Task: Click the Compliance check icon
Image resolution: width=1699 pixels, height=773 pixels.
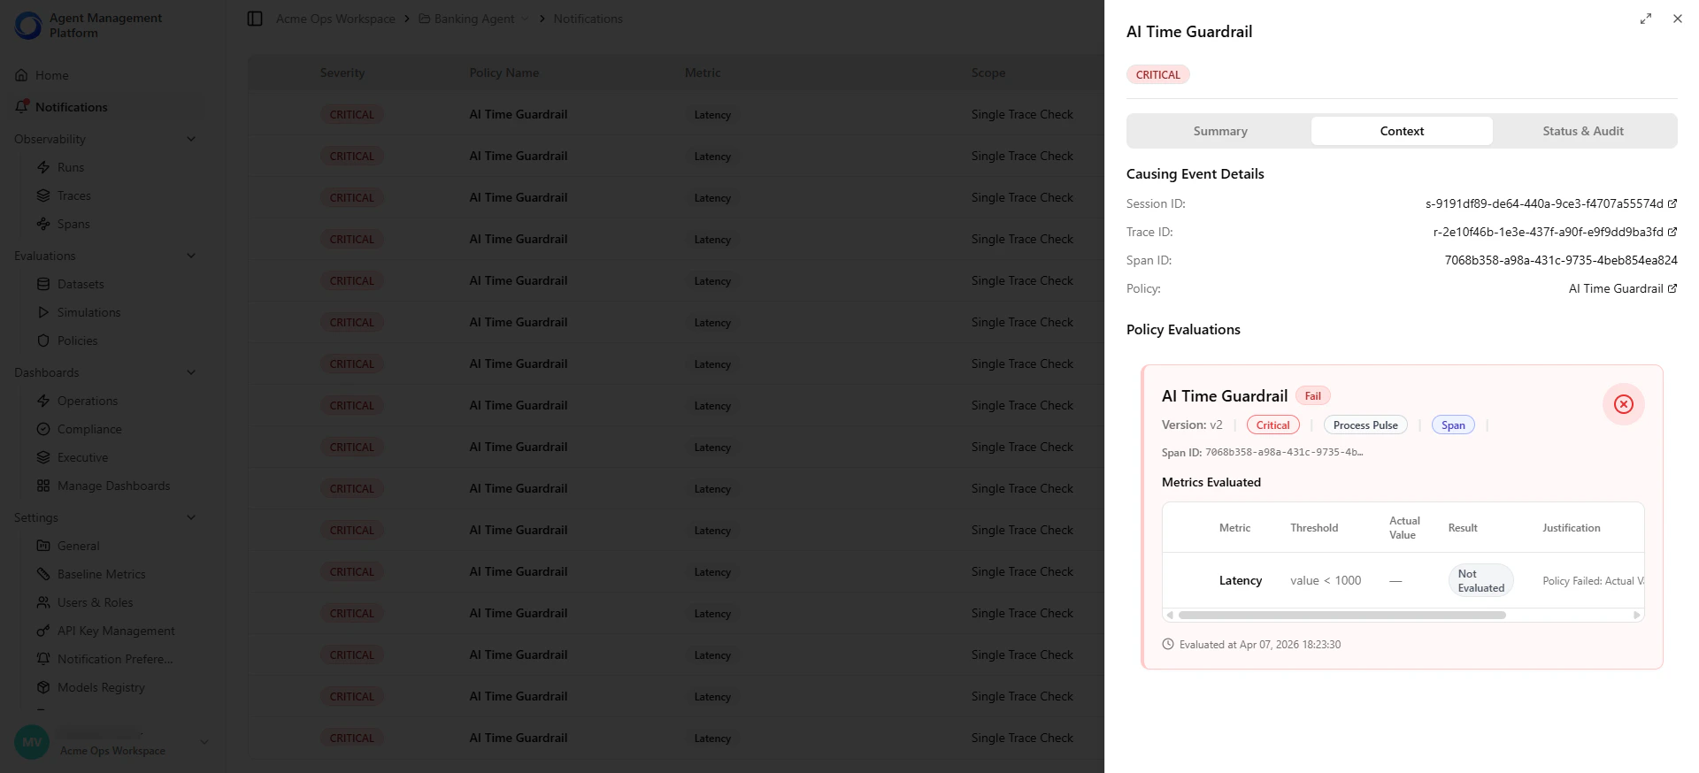Action: [x=43, y=429]
